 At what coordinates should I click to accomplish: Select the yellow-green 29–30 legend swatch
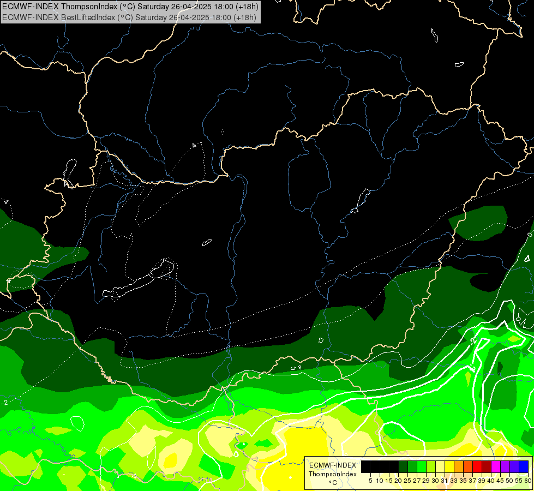(x=431, y=466)
